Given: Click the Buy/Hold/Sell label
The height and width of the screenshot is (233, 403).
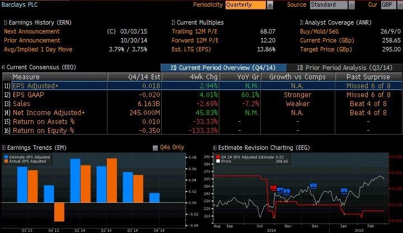Looking at the screenshot, I should (319, 31).
